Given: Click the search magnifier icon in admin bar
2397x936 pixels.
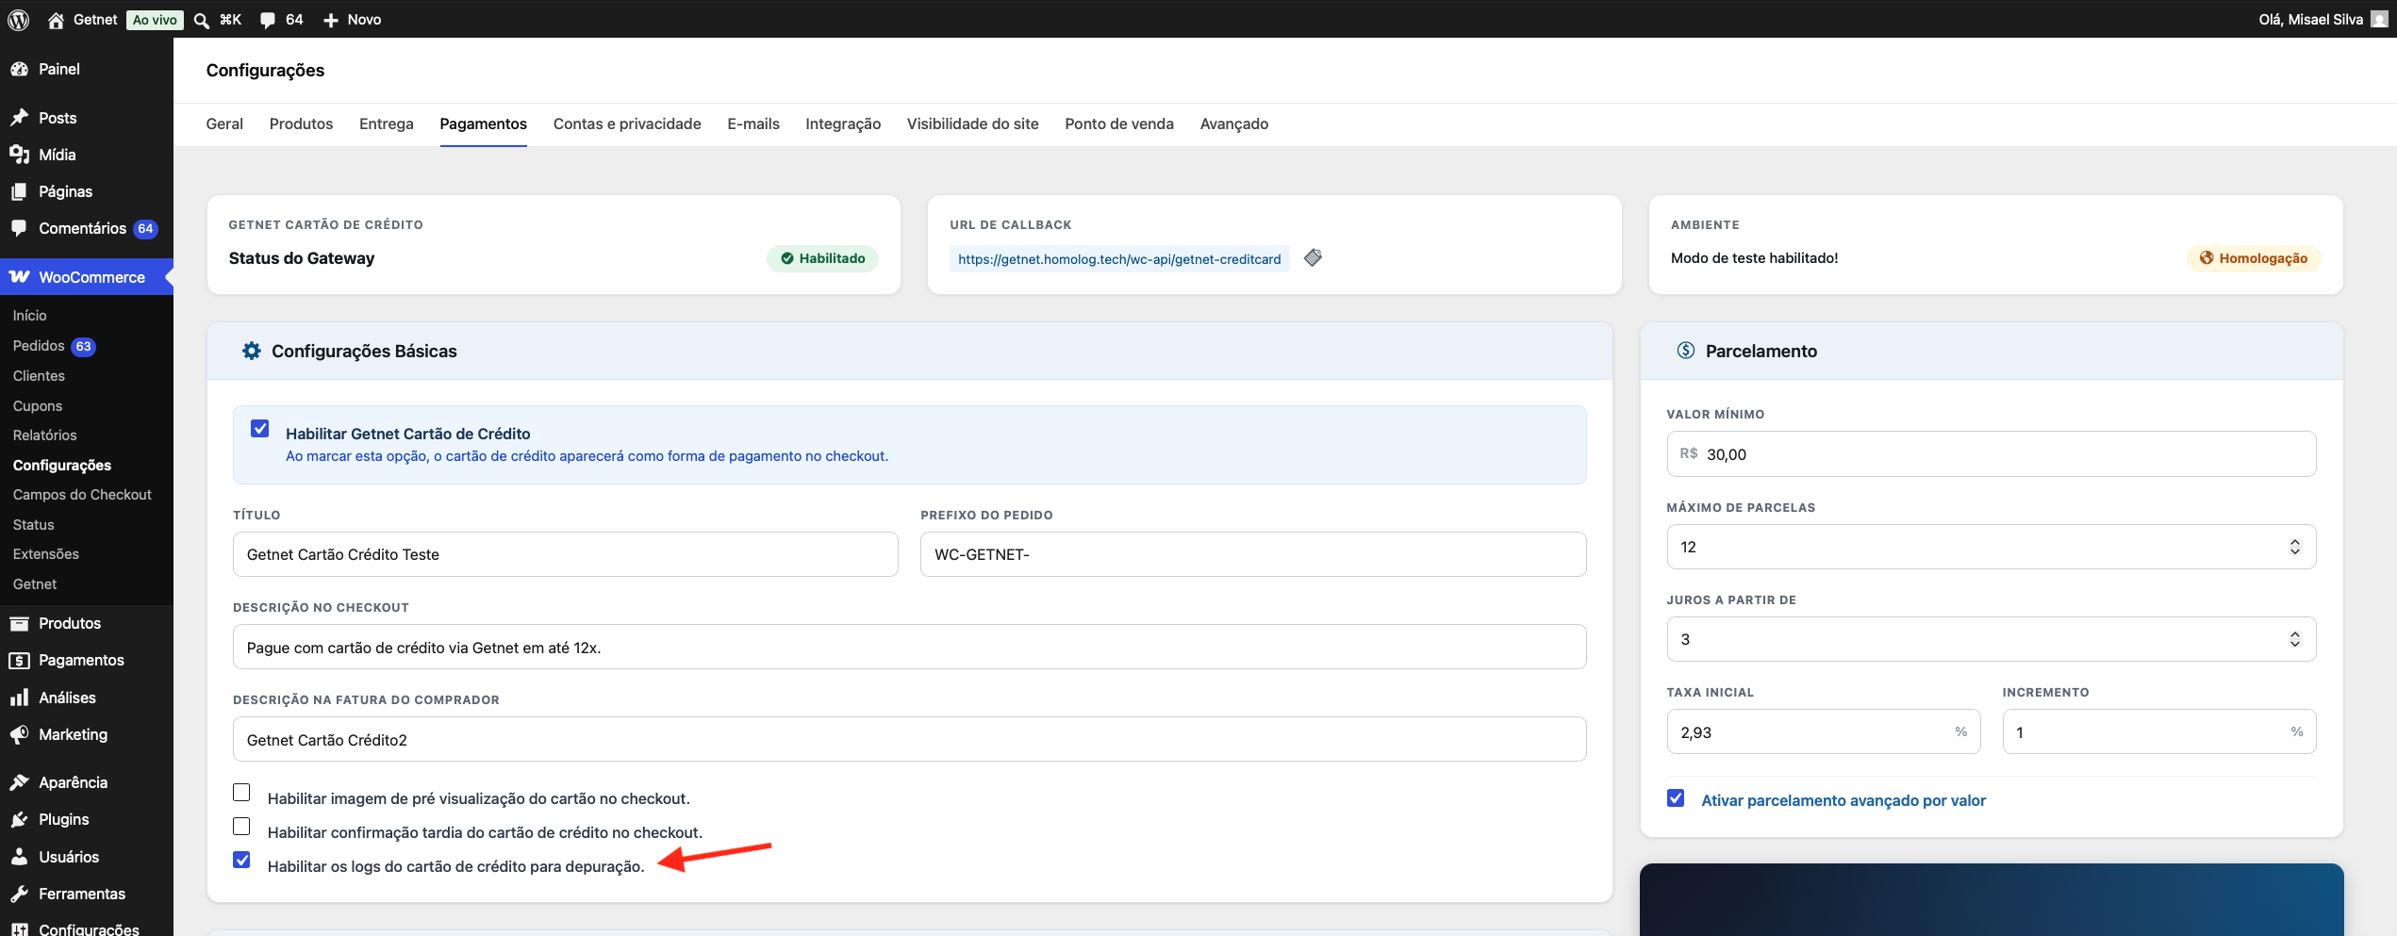Looking at the screenshot, I should pos(202,20).
